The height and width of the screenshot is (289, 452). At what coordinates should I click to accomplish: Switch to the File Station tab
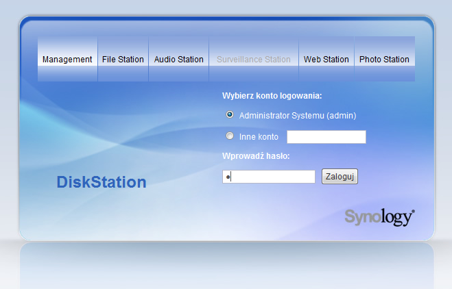pos(123,59)
